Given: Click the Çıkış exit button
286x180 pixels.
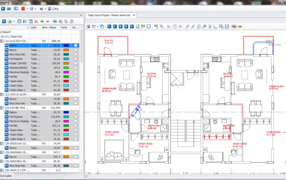Looking at the screenshot, I should [x=55, y=9].
